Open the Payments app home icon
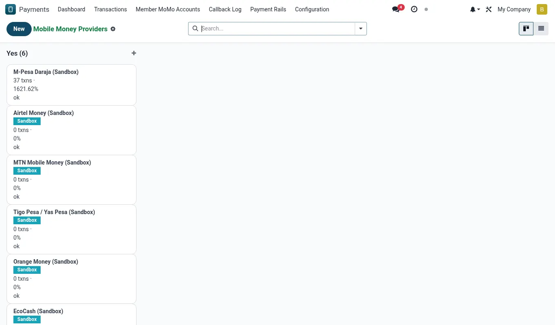The height and width of the screenshot is (325, 555). tap(11, 9)
